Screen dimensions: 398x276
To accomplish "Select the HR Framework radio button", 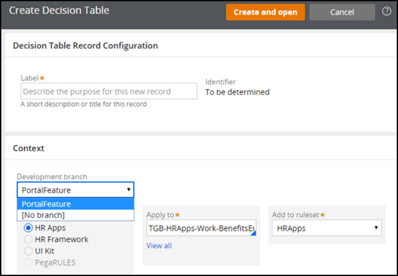I will [x=29, y=239].
